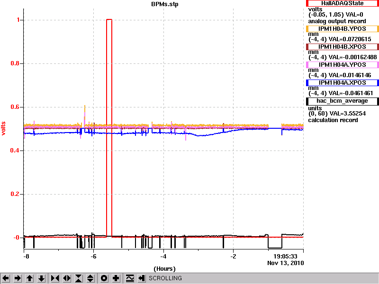The image size is (379, 284).
Task: Select the HallADAQState curve in legend
Action: [x=342, y=3]
